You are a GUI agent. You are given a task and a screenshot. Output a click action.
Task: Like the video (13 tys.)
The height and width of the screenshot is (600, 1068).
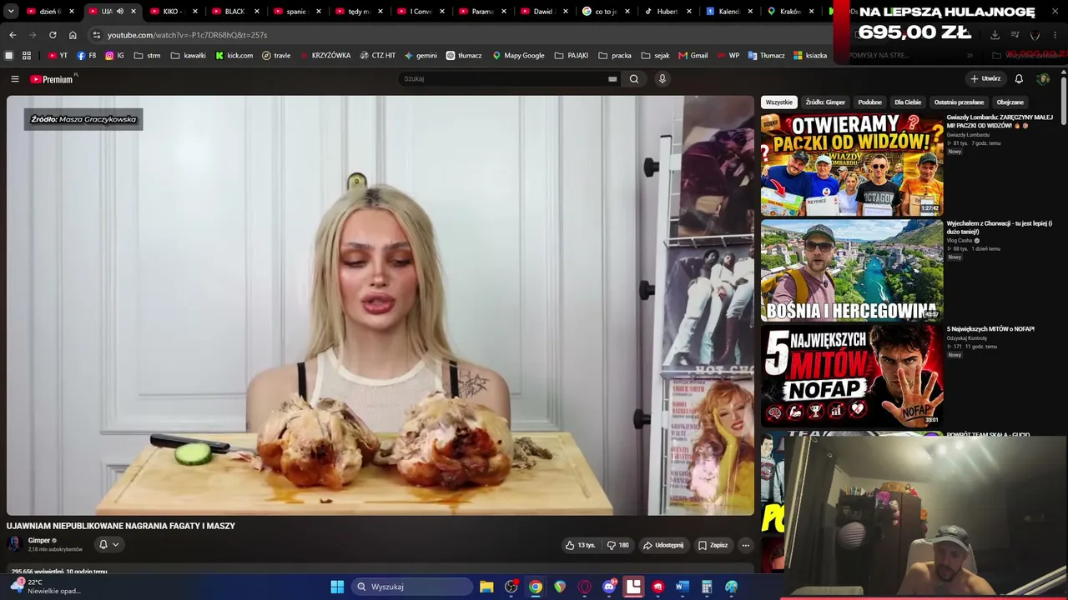click(581, 545)
